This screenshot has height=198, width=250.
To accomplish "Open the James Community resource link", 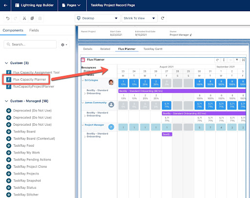I will tap(96, 103).
